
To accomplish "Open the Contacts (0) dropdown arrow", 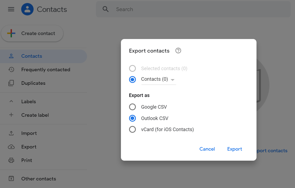I will [x=173, y=80].
